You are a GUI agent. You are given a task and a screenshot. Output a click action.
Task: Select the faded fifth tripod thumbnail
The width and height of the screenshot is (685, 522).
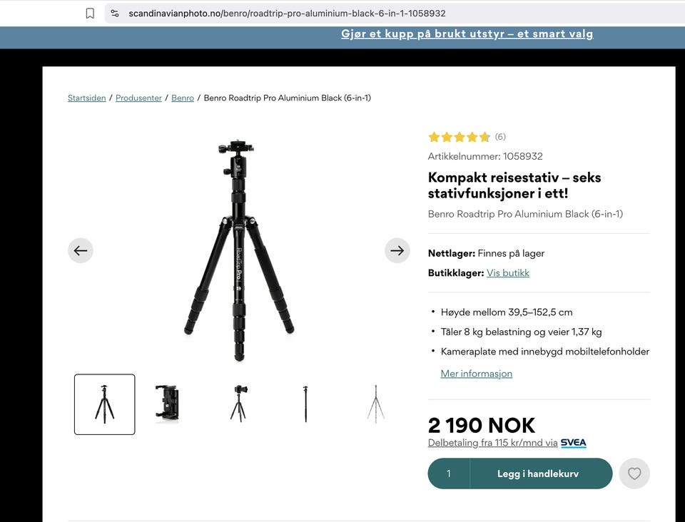coord(375,404)
